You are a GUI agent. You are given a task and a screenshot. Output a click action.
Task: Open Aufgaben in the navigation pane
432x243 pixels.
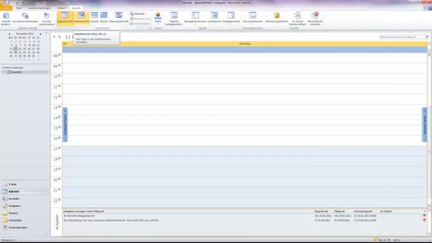25,206
